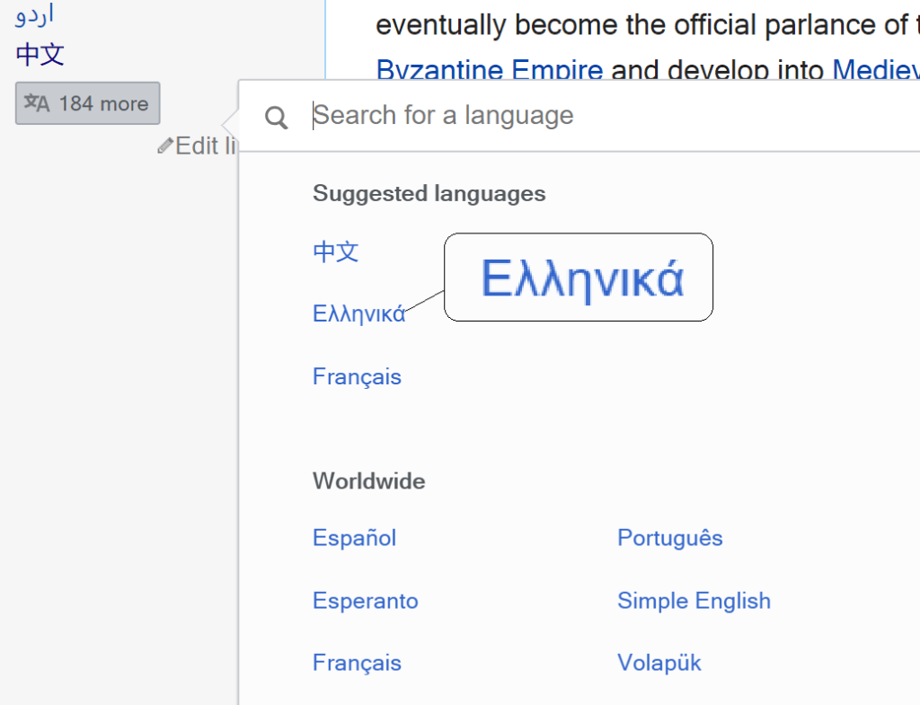
Task: Pick Français in the Worldwide section
Action: (x=357, y=663)
